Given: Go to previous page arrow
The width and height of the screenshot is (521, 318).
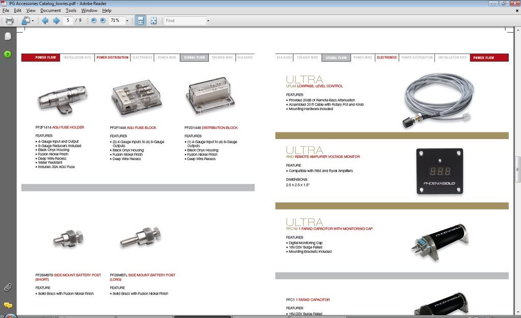Looking at the screenshot, I should 45,20.
